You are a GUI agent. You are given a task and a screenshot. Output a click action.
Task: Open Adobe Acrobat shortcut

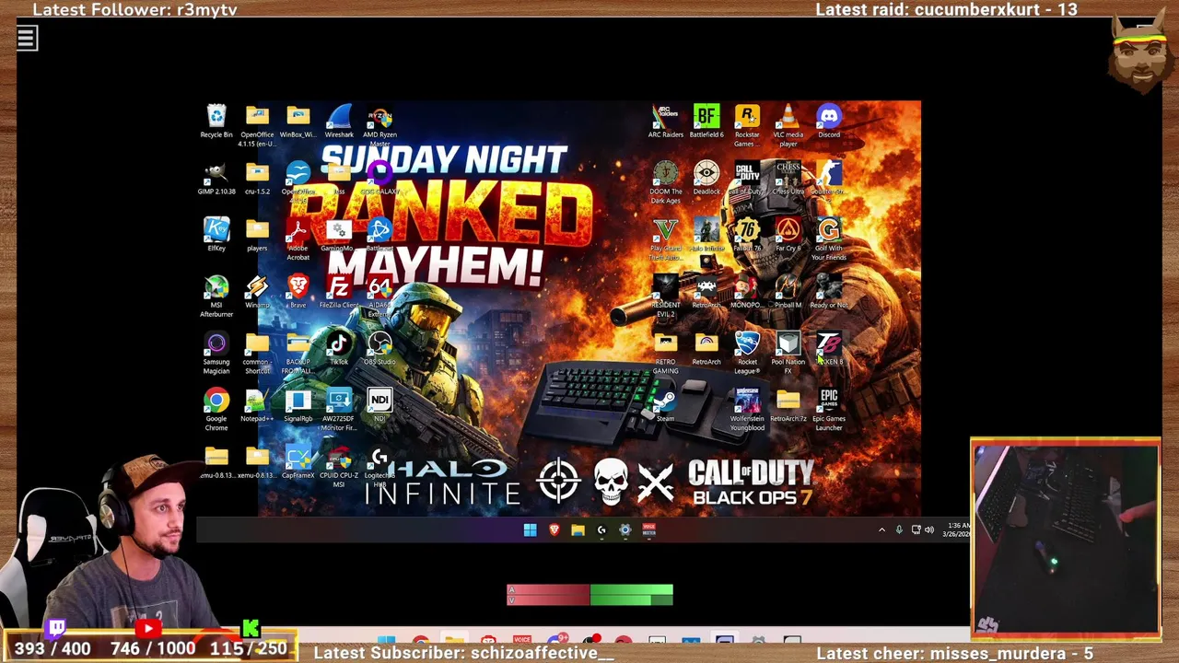click(x=298, y=238)
